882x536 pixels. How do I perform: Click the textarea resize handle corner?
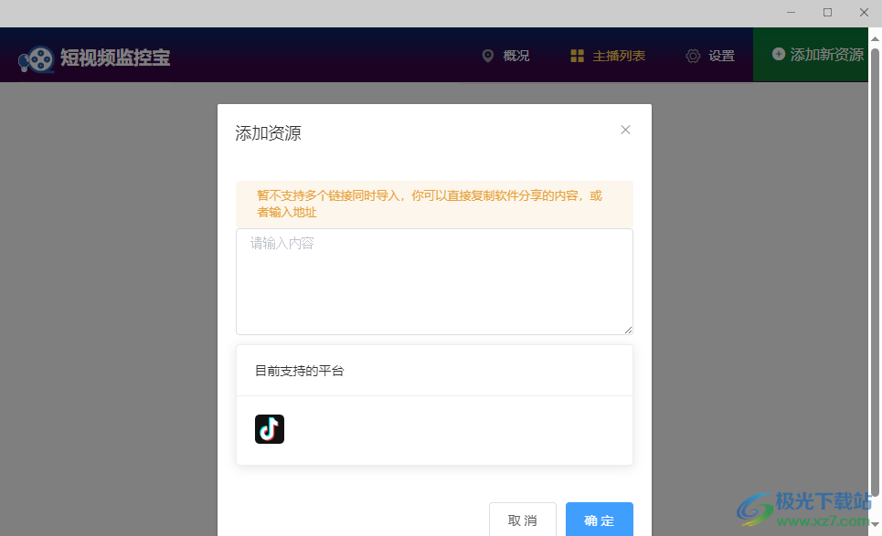tap(628, 330)
